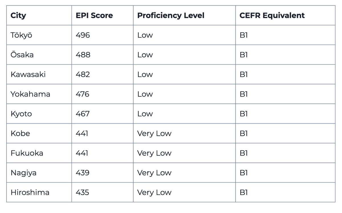The height and width of the screenshot is (213, 342).
Task: Click the Fukuoka city cell
Action: tap(27, 153)
